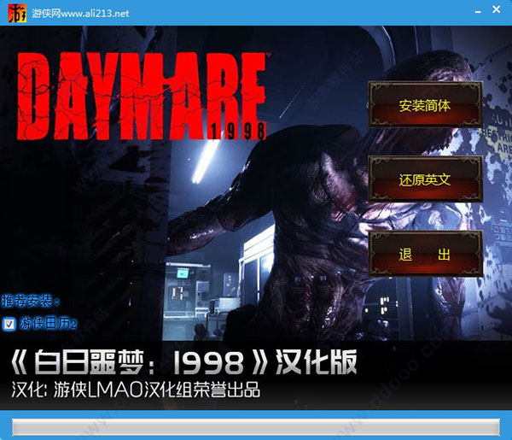Uncheck the 游侠日历2 checkbox
This screenshot has height=440, width=512.
(9, 325)
